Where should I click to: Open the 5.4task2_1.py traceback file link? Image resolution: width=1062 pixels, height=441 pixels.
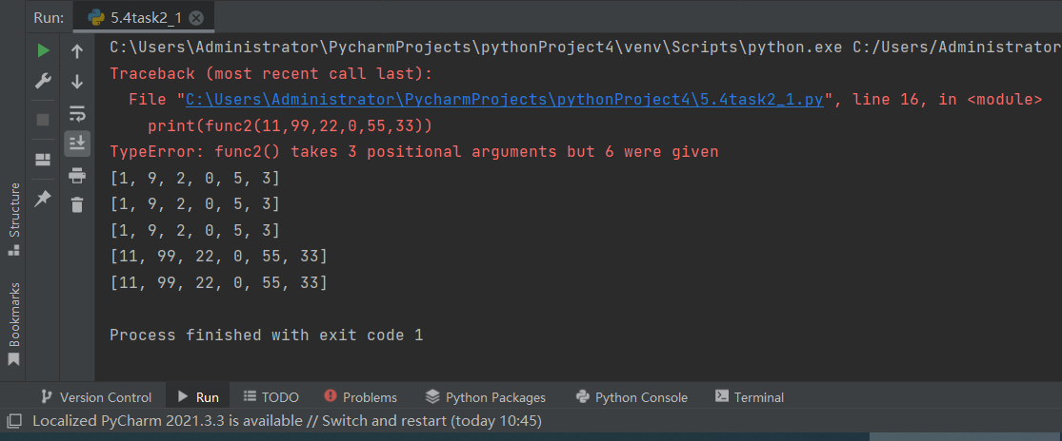click(x=504, y=99)
